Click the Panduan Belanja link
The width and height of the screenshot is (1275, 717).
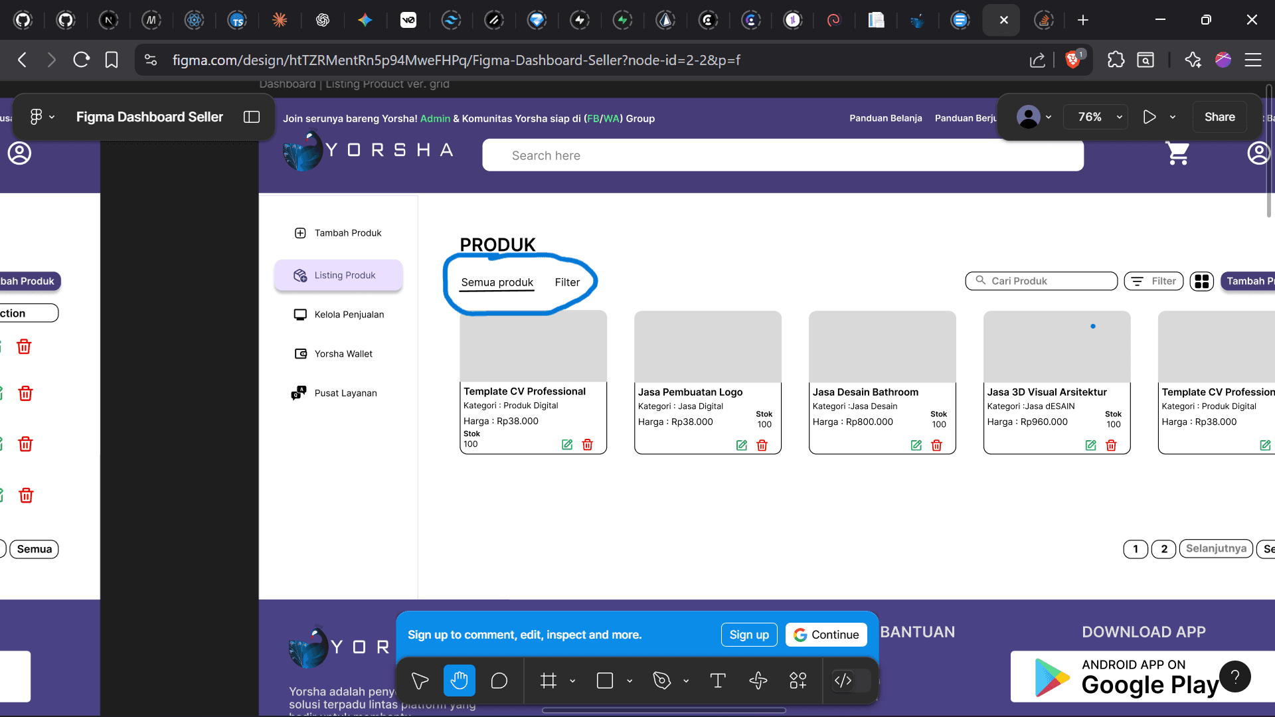(x=886, y=118)
